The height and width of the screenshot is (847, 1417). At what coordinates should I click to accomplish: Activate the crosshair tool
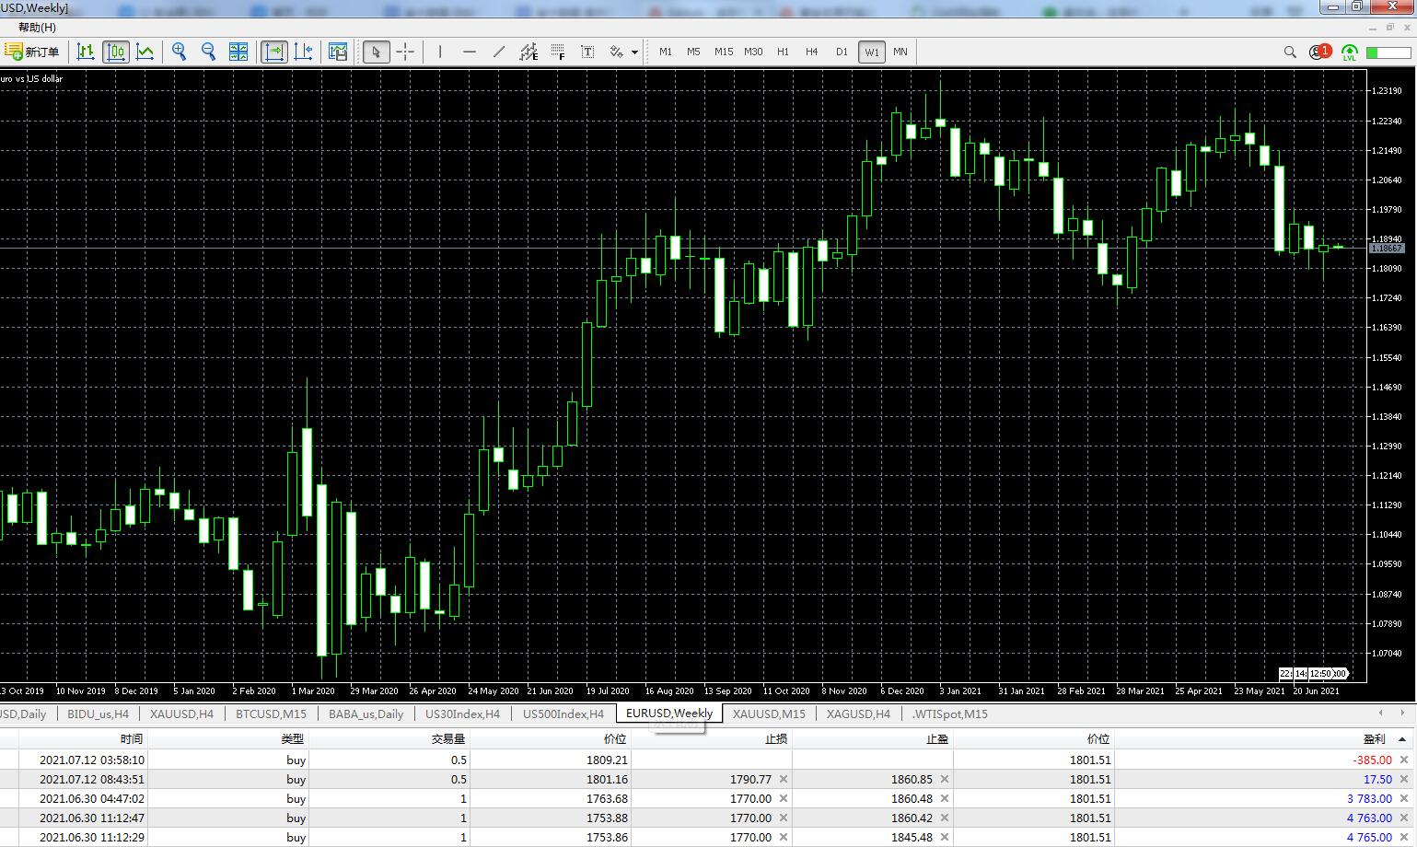pos(405,52)
